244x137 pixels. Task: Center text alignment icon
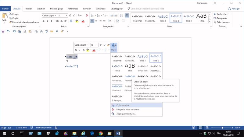96,21
